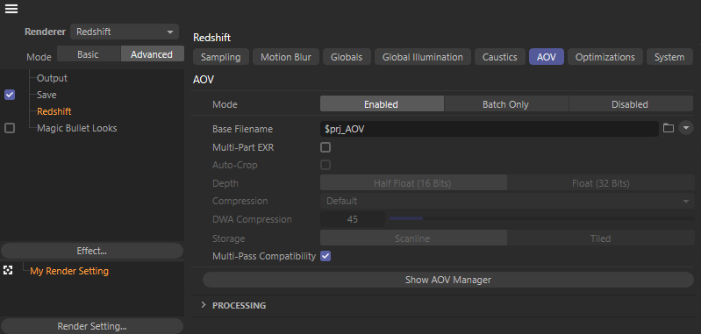Open the Compression Default dropdown
This screenshot has width=701, height=334.
[x=507, y=201]
